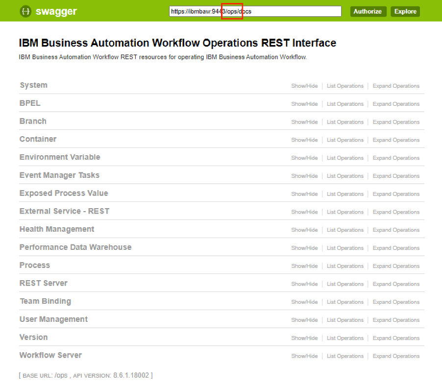List Operations for Event Manager Tasks

(x=345, y=176)
